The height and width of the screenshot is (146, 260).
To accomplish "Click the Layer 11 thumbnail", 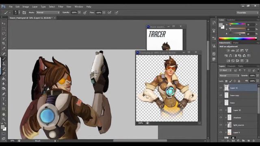I will pyautogui.click(x=226, y=88).
